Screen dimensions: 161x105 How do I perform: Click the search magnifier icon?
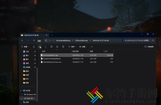(153, 40)
